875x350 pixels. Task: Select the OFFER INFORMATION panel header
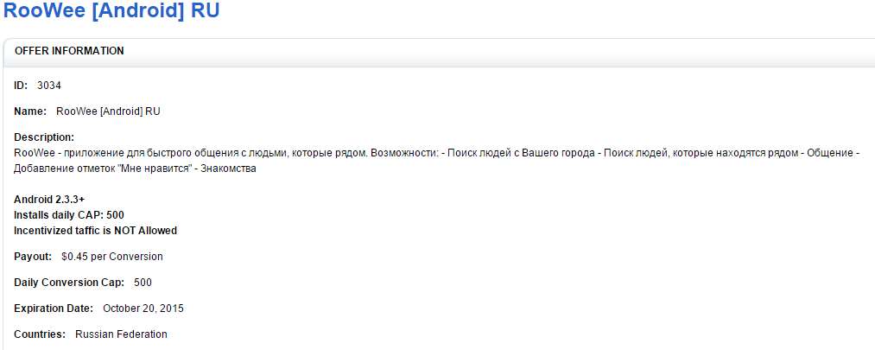coord(69,51)
